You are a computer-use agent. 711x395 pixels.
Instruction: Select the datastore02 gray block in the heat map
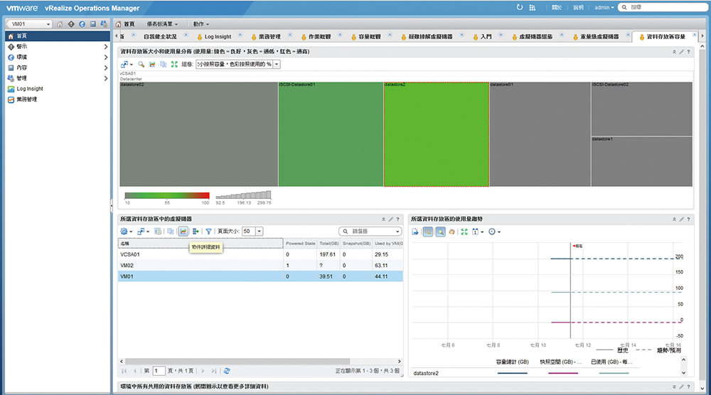(198, 134)
